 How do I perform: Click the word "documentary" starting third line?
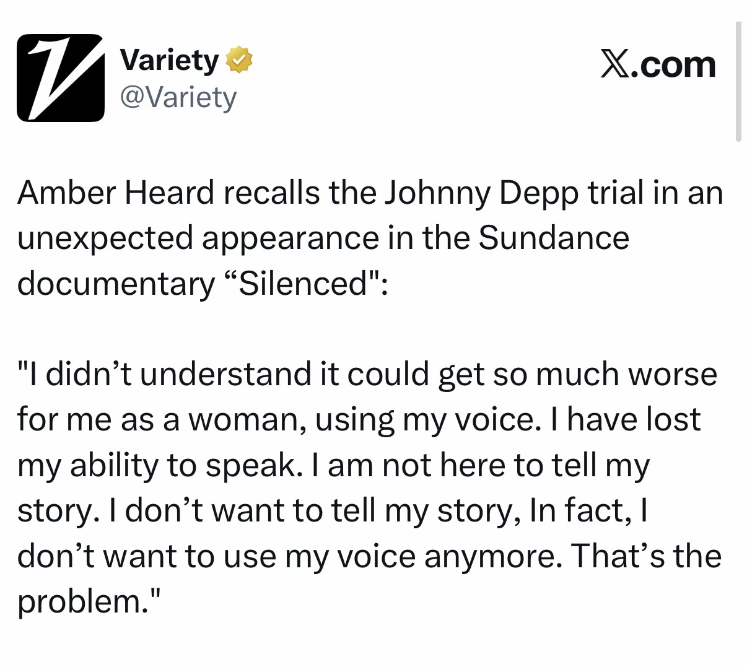[x=115, y=284]
